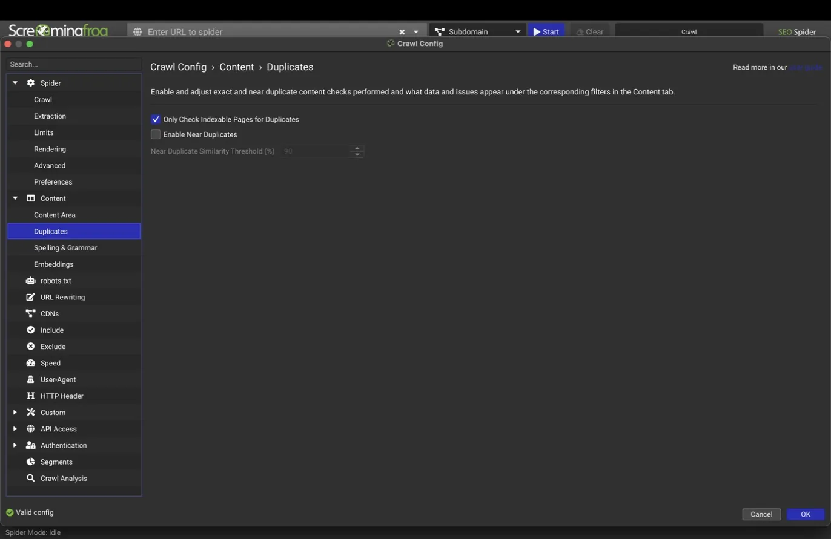Click the Authentication user-lock icon

[30, 445]
